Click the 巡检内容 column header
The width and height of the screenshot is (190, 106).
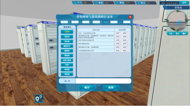click(96, 30)
